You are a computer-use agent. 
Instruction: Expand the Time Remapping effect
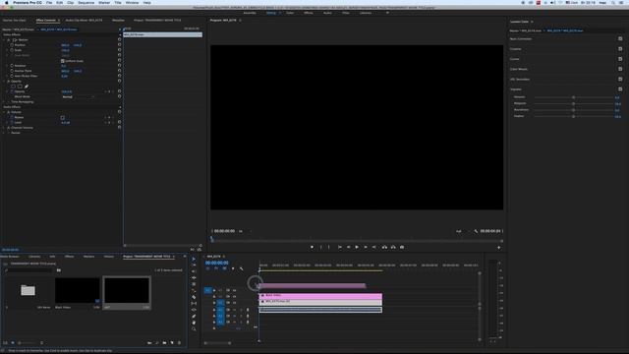tap(4, 102)
